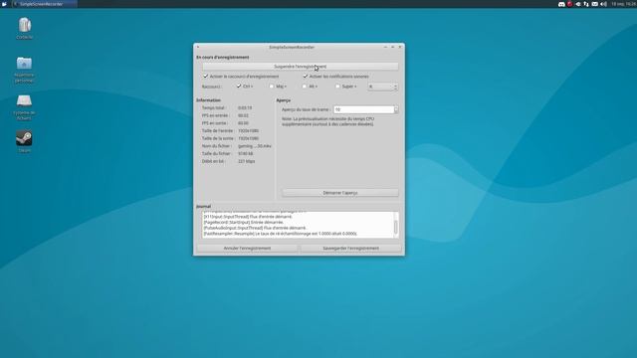Click the Temps total value
637x358 pixels.
[245, 108]
